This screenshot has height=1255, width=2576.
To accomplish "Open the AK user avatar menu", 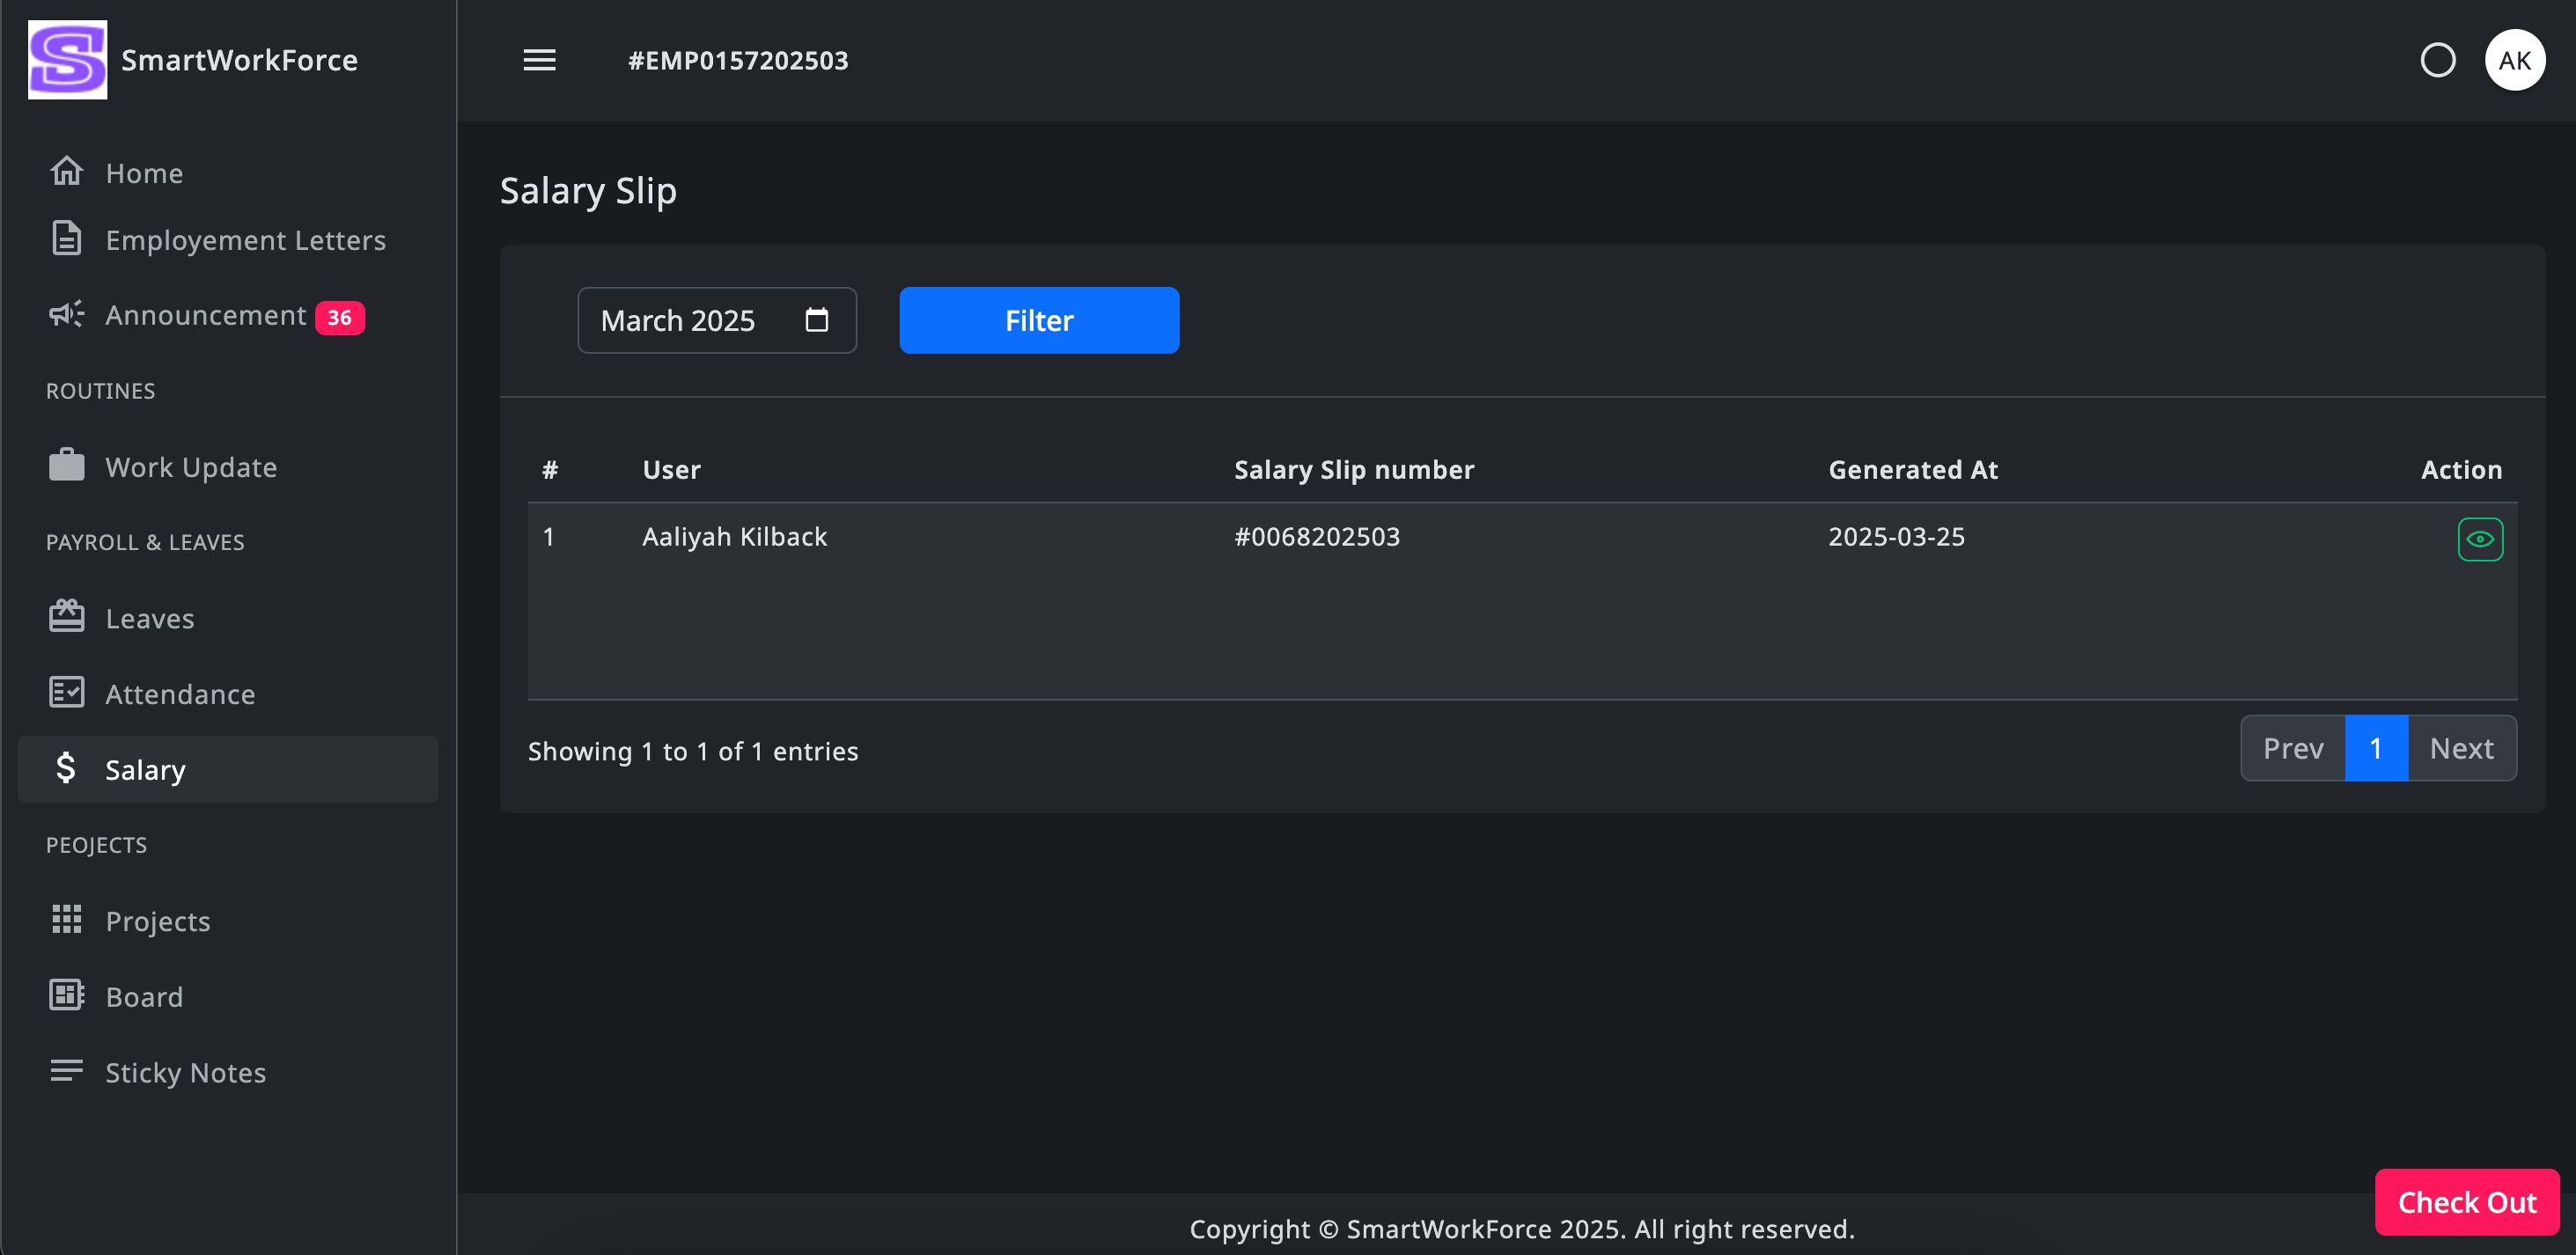I will coord(2514,60).
